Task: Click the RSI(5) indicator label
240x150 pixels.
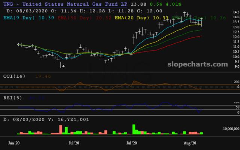Action: point(12,98)
